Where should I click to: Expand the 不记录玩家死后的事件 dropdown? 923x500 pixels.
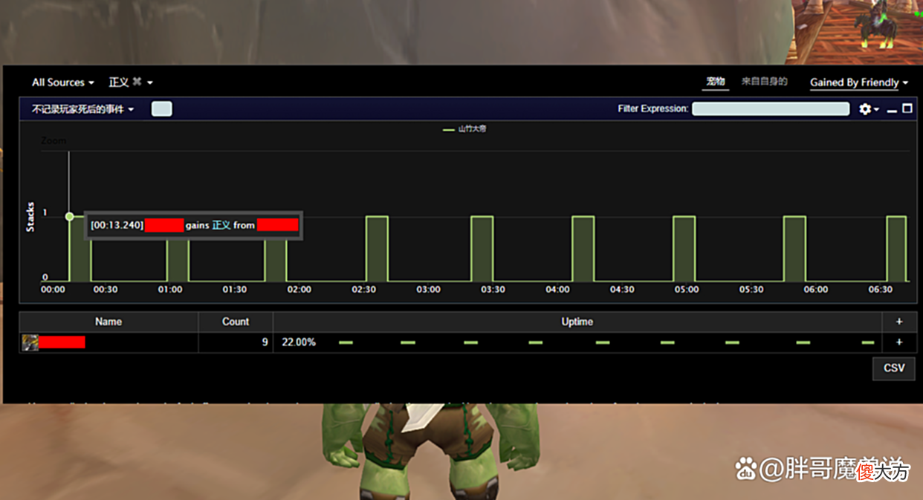[x=82, y=109]
